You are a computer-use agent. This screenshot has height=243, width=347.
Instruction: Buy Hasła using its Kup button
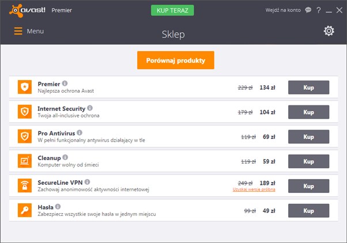coord(308,211)
